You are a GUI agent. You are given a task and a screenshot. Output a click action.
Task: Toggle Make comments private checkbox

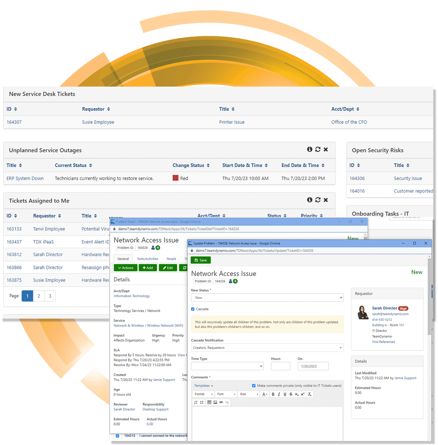pos(254,386)
